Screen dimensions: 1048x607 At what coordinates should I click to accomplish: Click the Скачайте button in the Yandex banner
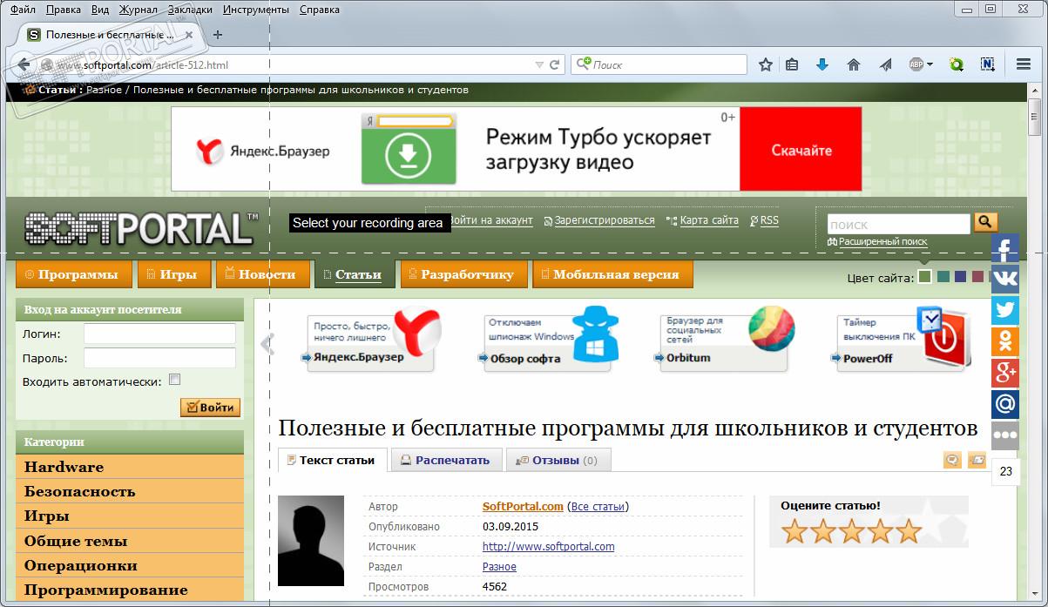[x=801, y=149]
